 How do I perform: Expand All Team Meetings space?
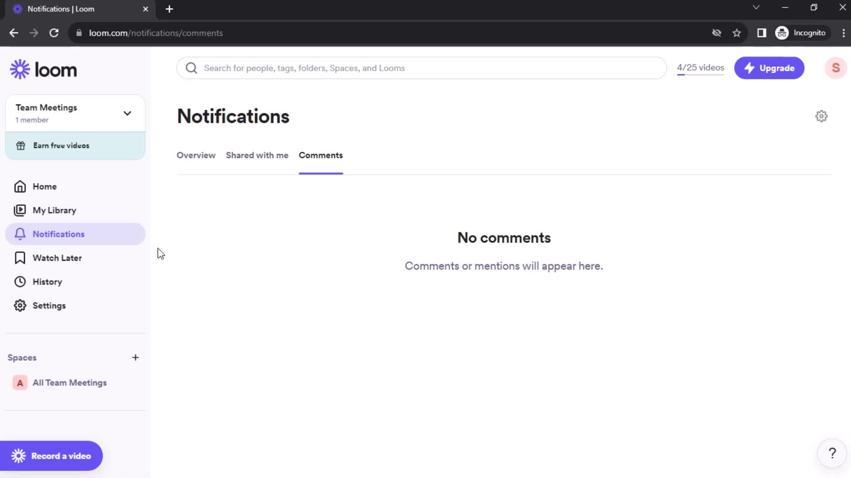70,383
